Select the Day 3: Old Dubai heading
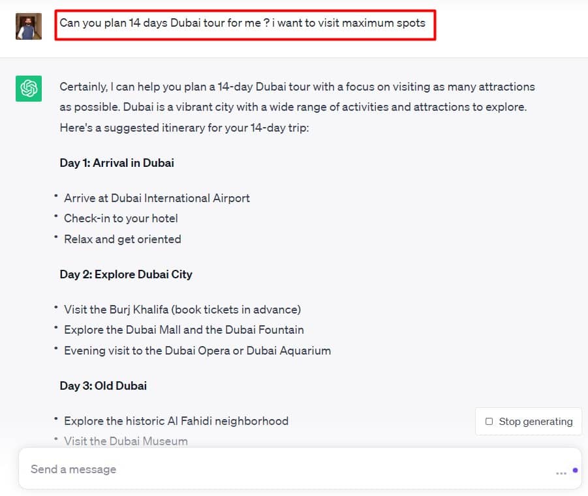The height and width of the screenshot is (496, 588). 103,385
